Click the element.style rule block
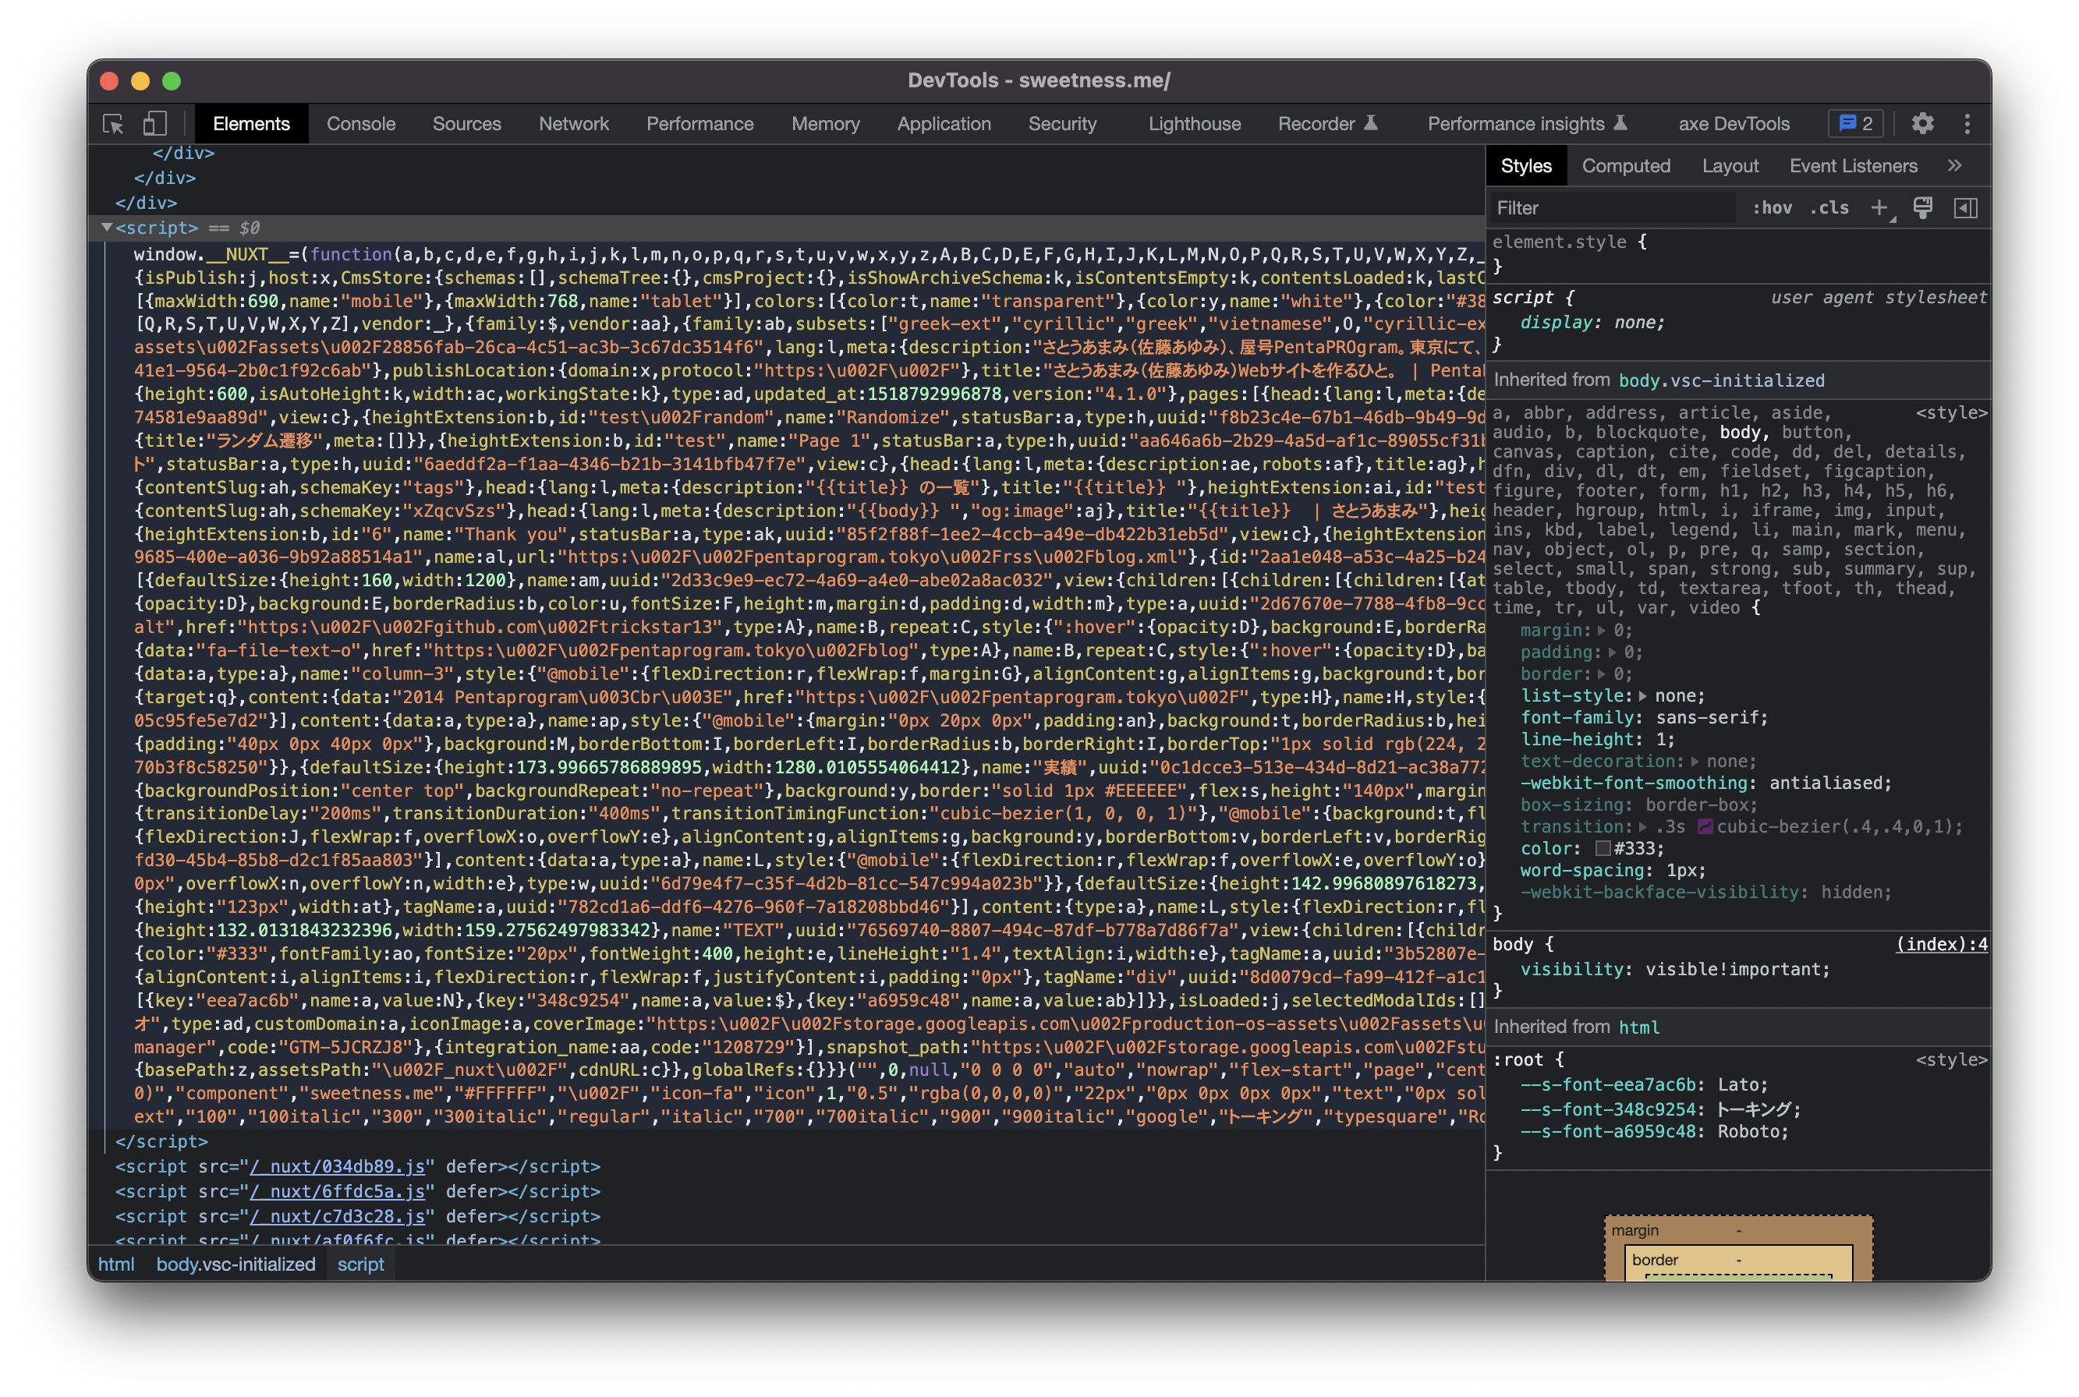The image size is (2079, 1397). point(1737,254)
